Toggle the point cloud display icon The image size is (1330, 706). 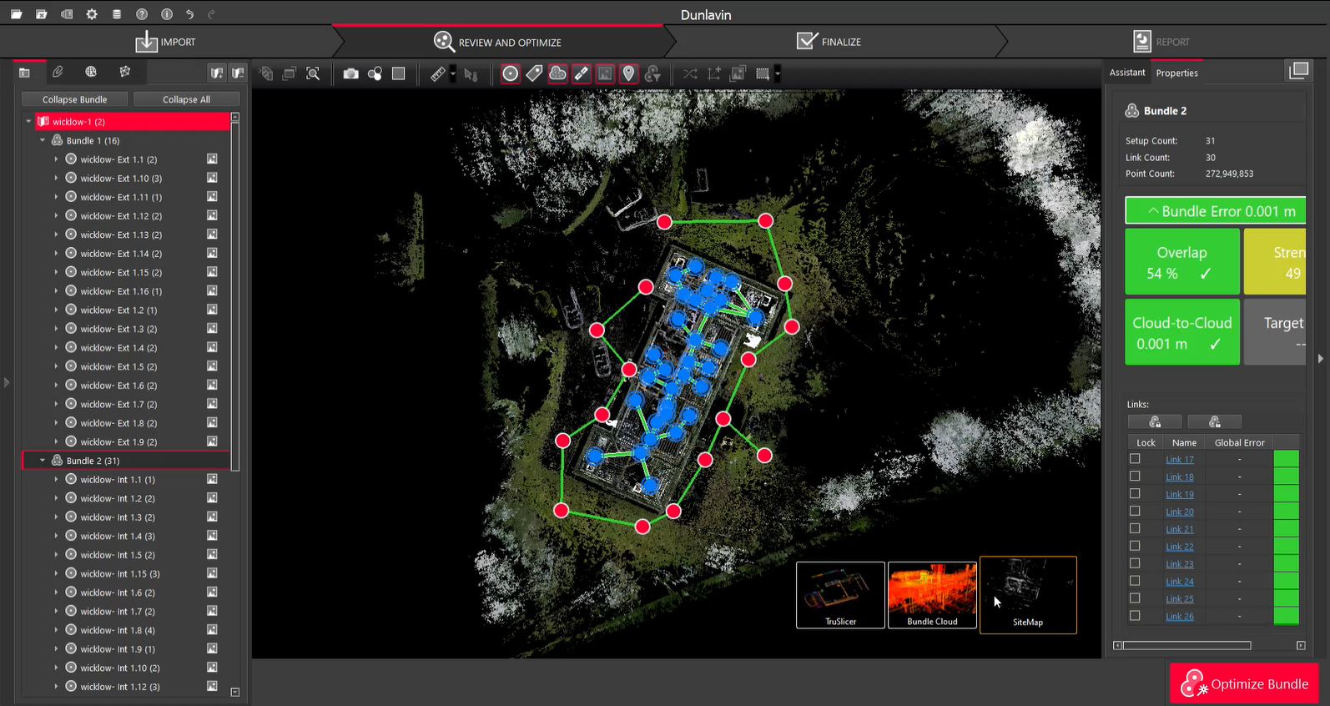tap(557, 74)
